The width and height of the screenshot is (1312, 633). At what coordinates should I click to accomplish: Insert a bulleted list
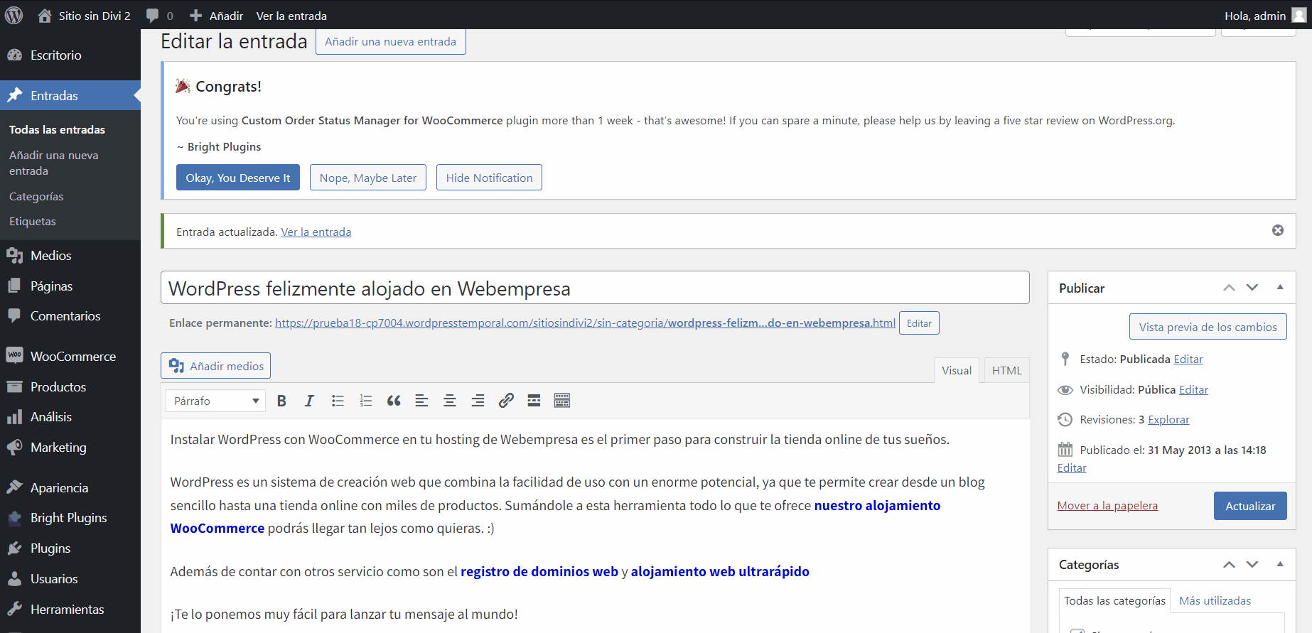click(338, 401)
